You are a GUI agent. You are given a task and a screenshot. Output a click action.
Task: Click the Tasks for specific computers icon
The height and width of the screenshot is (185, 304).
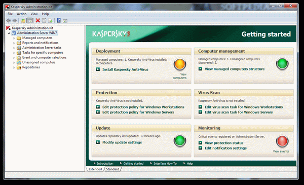(19, 53)
